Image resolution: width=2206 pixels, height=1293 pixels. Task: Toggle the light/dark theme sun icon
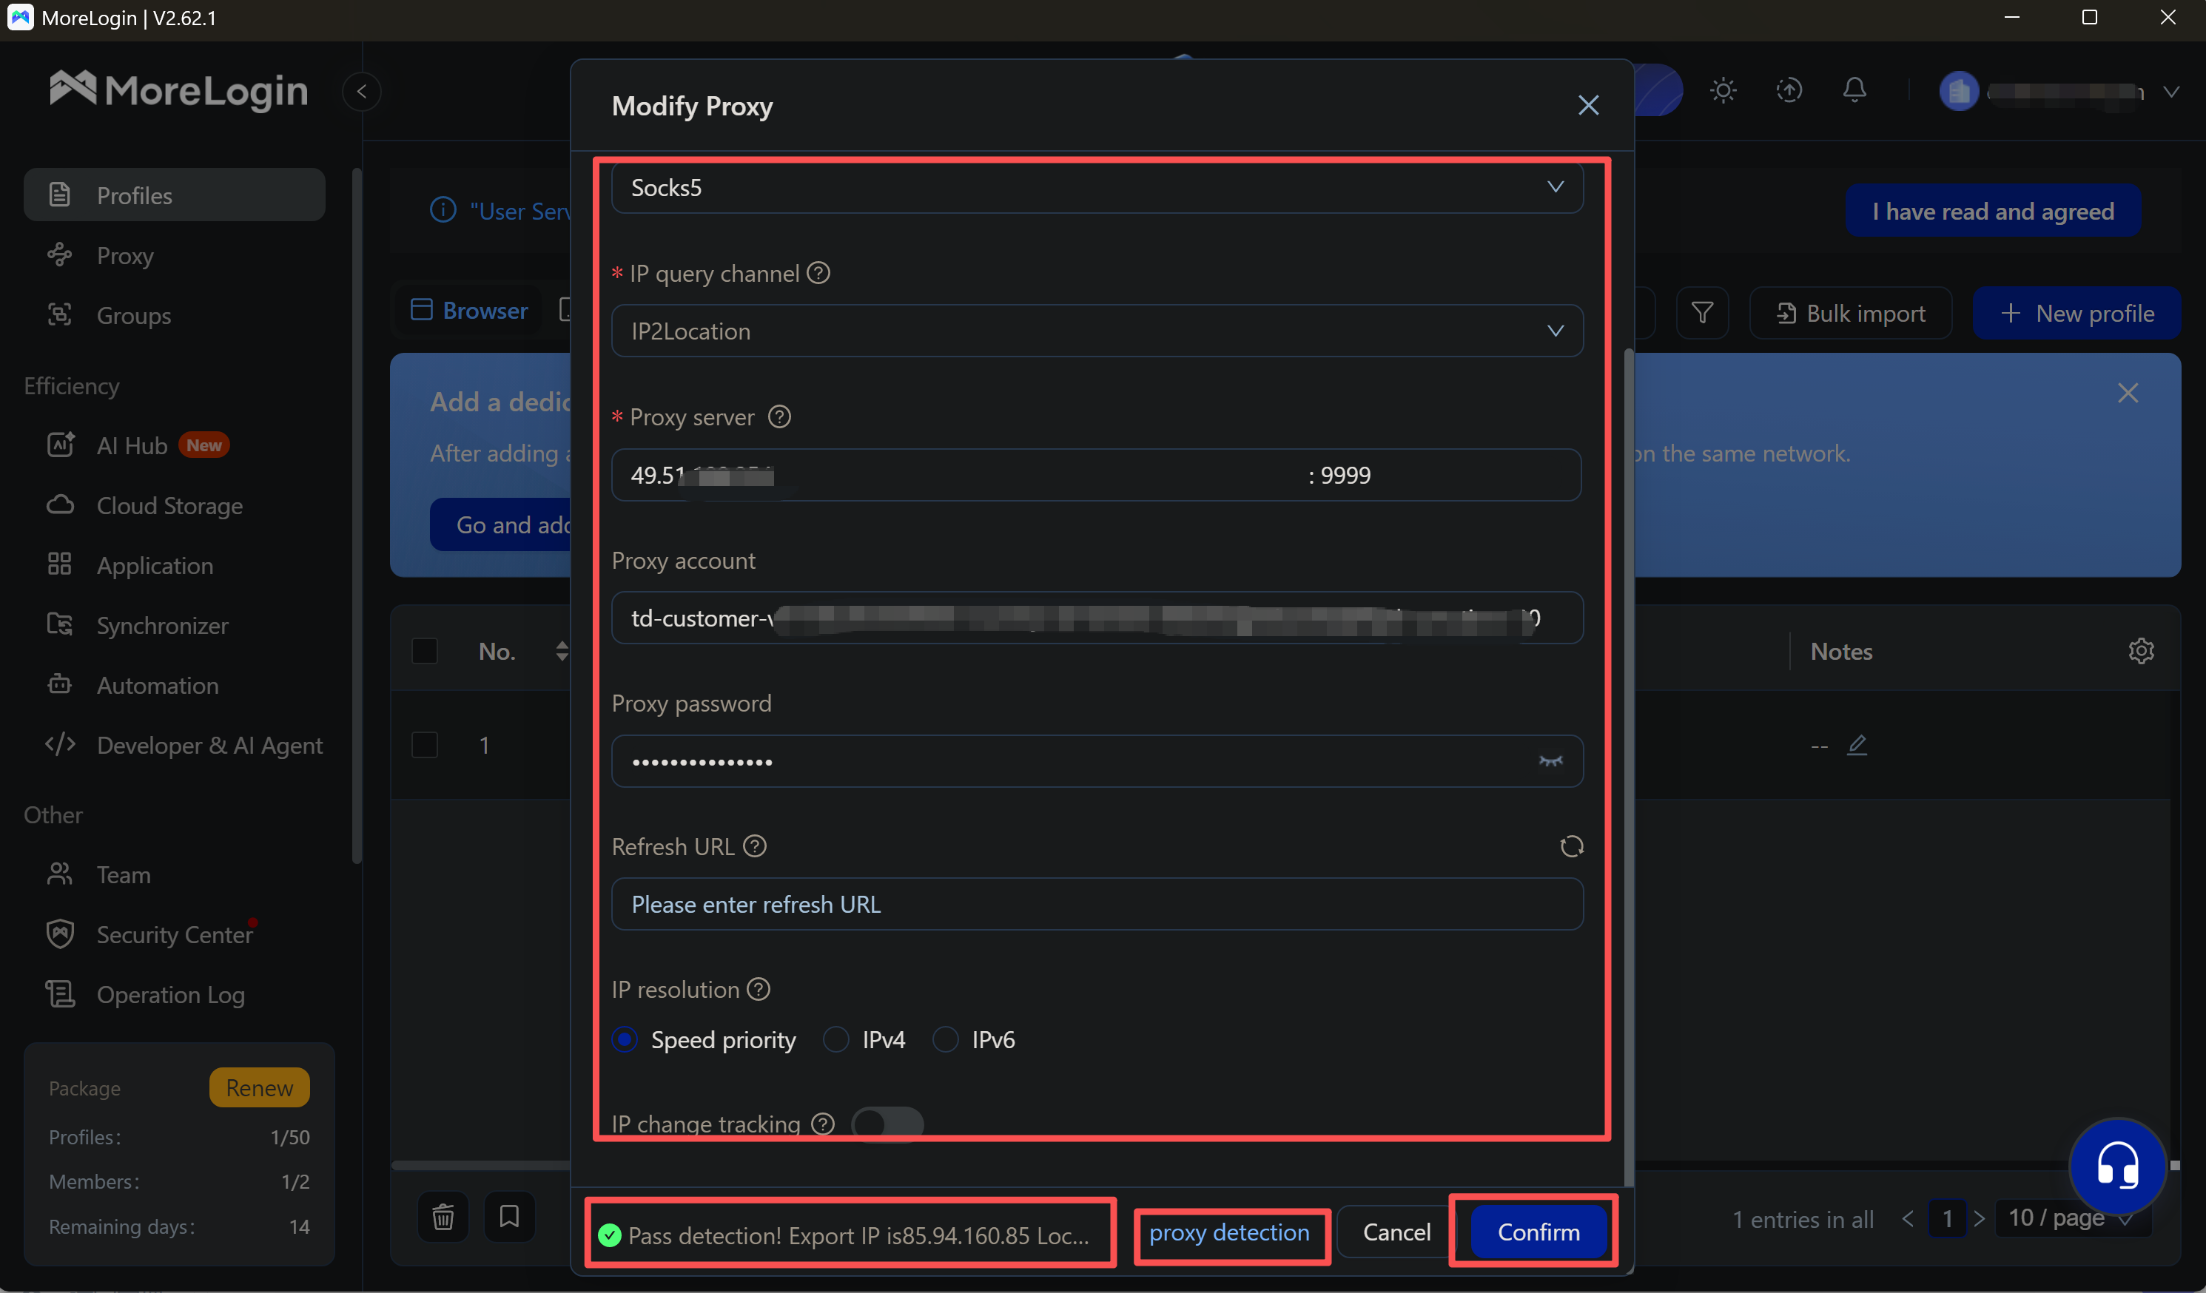(x=1723, y=91)
